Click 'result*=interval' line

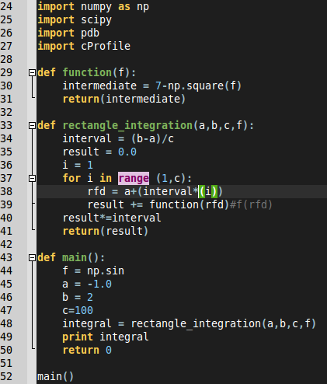point(112,218)
